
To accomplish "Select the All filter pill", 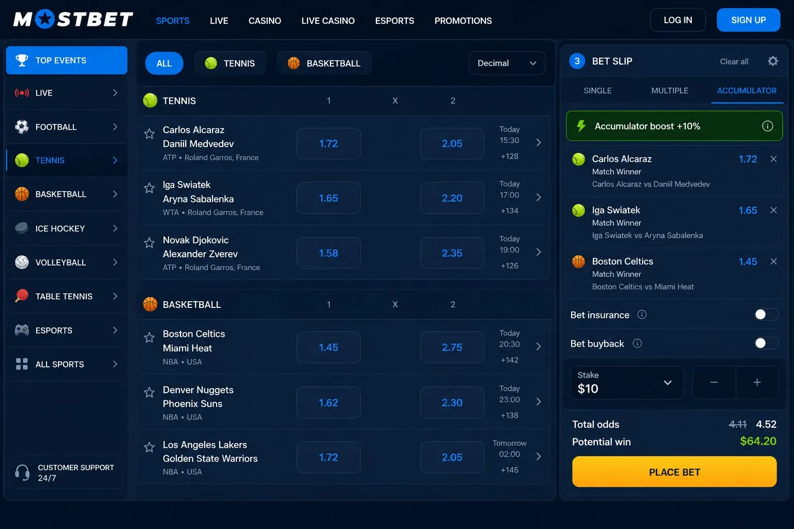I will tap(164, 63).
